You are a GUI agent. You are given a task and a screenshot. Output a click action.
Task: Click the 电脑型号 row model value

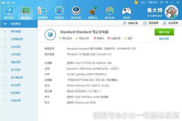pos(102,49)
